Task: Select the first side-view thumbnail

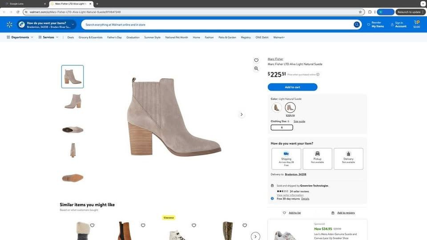Action: [x=73, y=77]
